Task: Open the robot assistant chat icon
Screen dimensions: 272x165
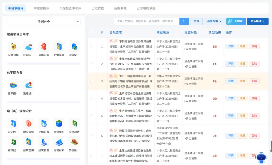Action: coord(261,157)
